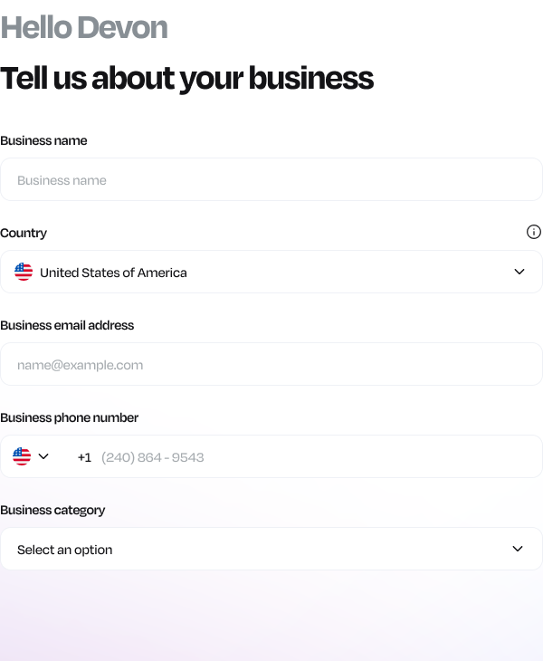
Task: Click the 'Business category' label
Action: click(x=52, y=510)
